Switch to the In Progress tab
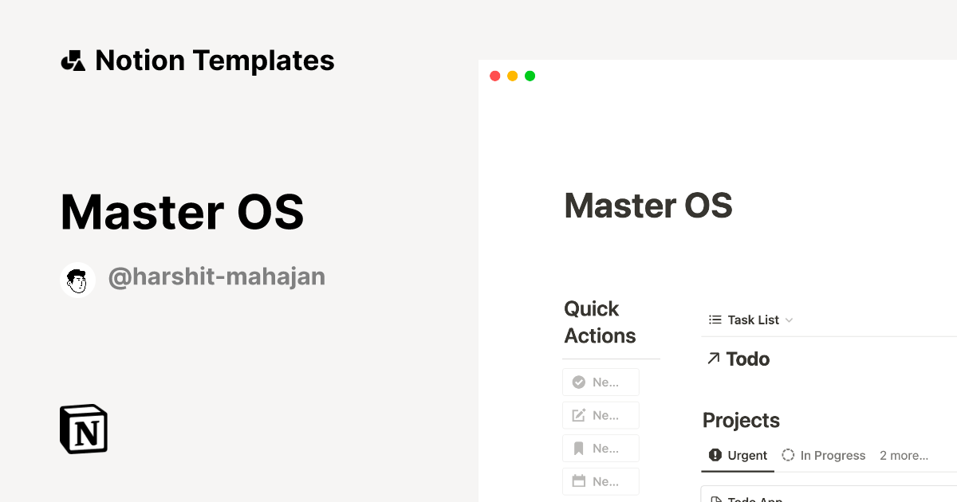Image resolution: width=957 pixels, height=502 pixels. tap(834, 455)
